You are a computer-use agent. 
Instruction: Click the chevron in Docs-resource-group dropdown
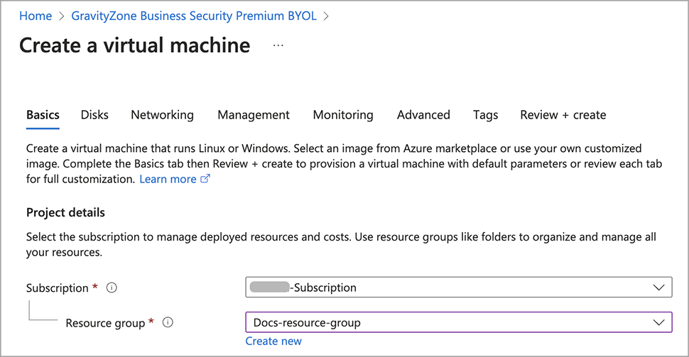[658, 323]
